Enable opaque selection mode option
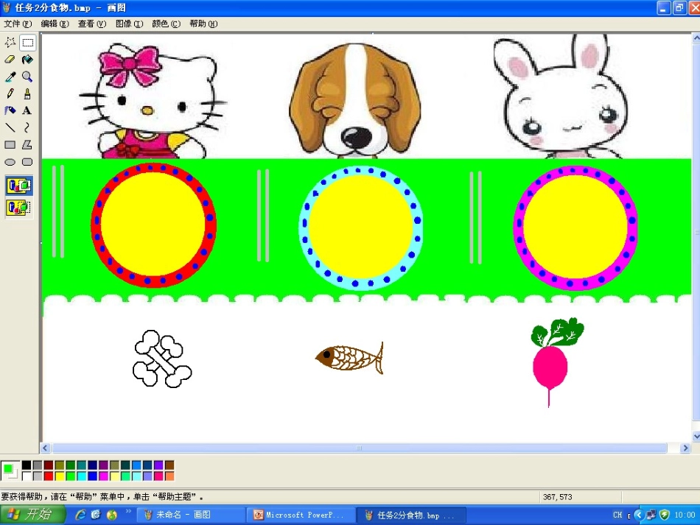 18,185
